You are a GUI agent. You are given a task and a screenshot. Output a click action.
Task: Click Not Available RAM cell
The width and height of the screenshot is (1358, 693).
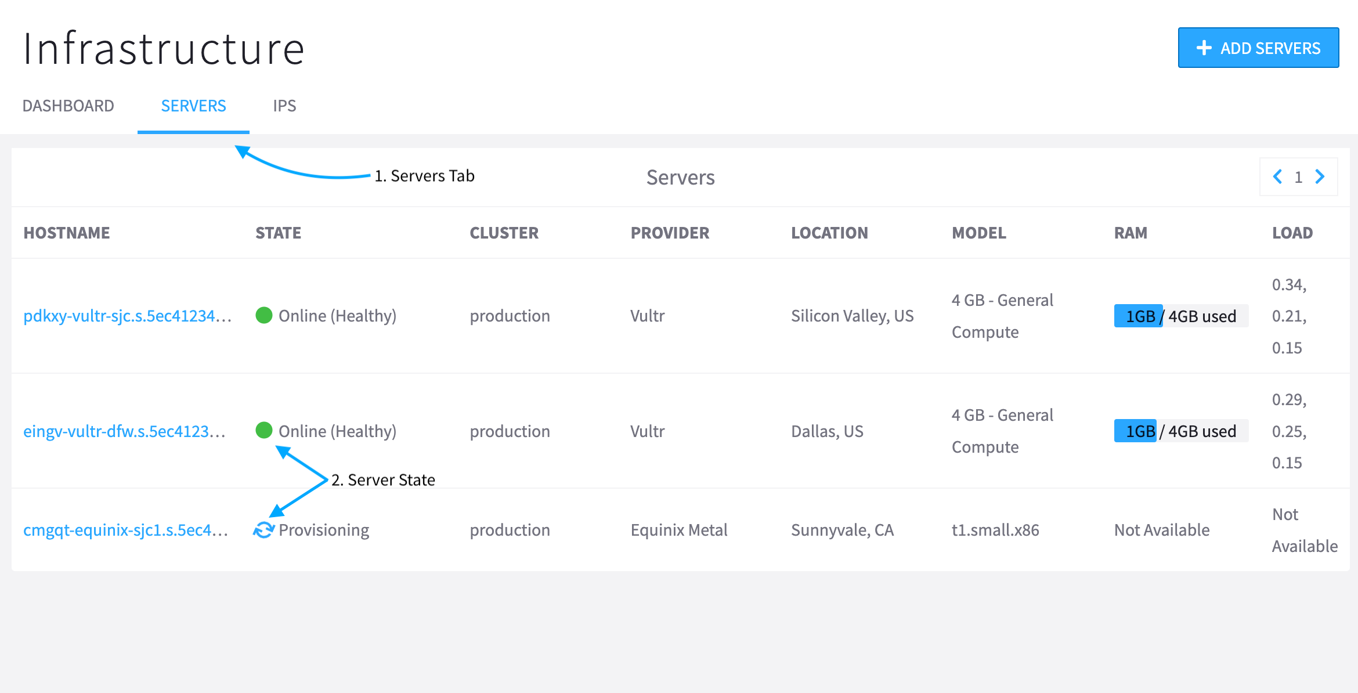tap(1162, 530)
